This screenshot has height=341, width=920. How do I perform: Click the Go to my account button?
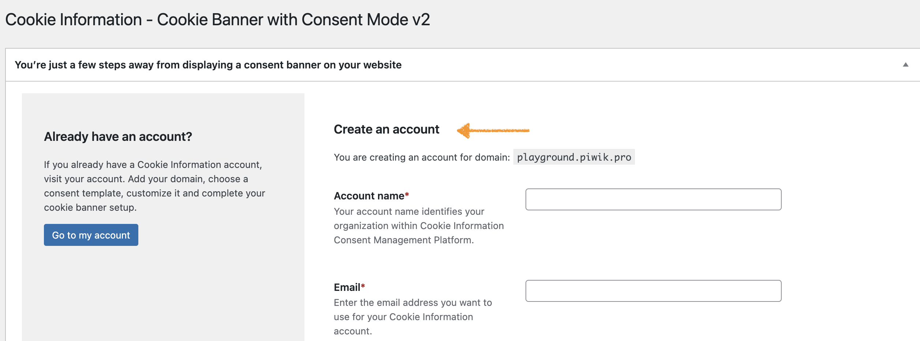(x=91, y=235)
